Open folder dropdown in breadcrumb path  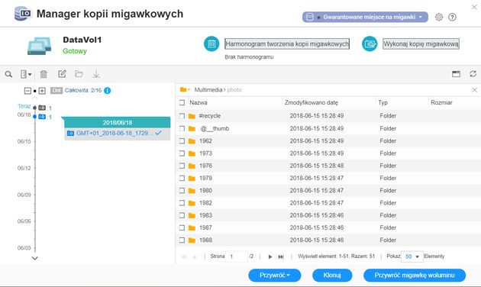click(x=185, y=89)
